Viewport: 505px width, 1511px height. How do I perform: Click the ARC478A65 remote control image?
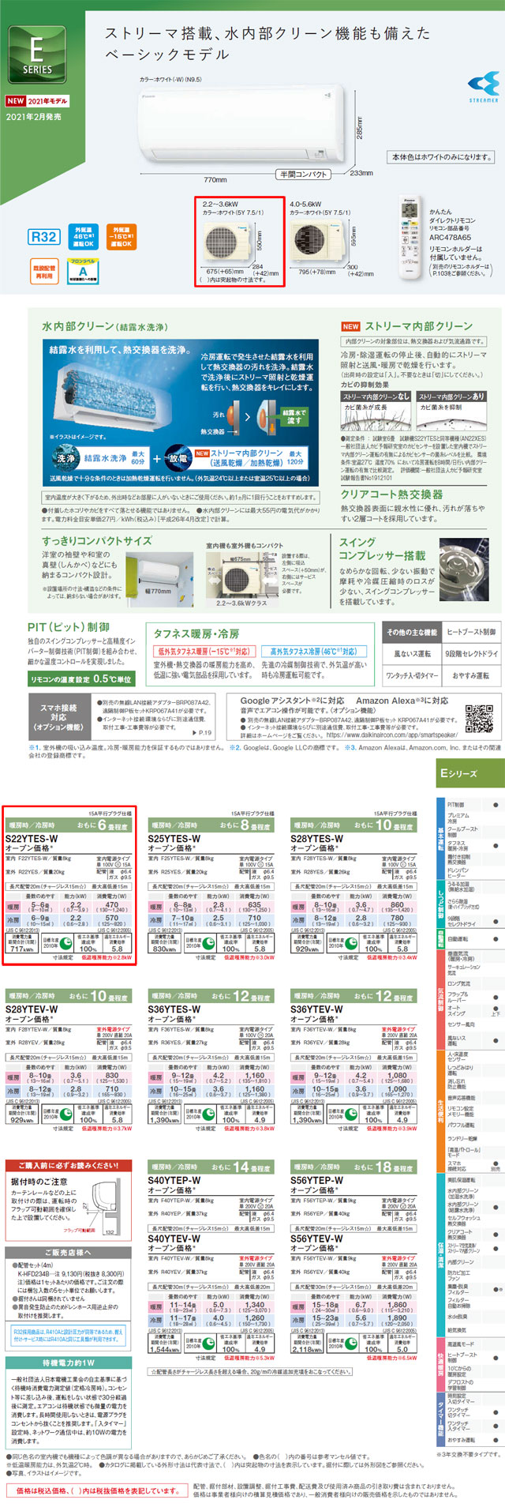(x=410, y=236)
